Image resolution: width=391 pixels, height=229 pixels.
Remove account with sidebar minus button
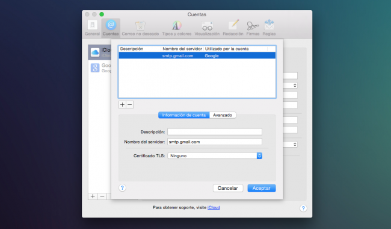[102, 196]
